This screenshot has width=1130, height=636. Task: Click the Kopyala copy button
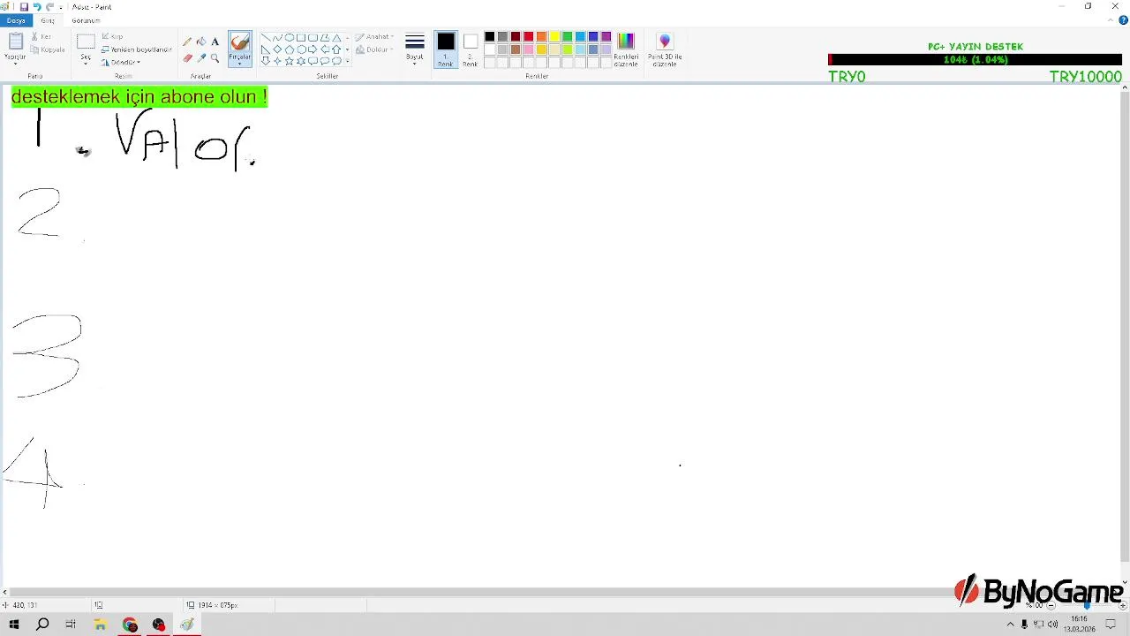48,49
